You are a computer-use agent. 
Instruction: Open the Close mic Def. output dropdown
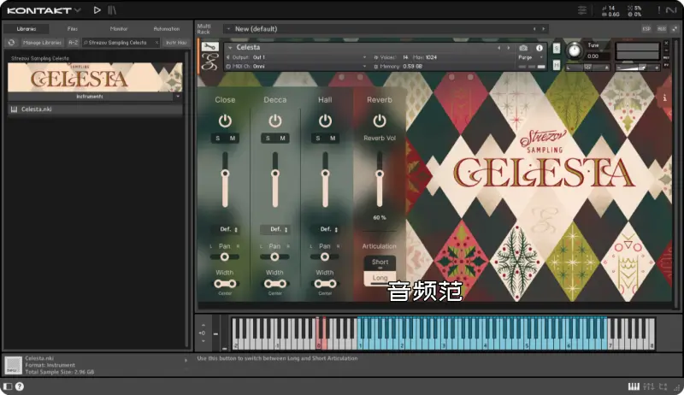tap(226, 229)
